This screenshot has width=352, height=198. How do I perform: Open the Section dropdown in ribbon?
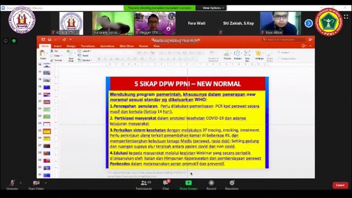(x=85, y=60)
